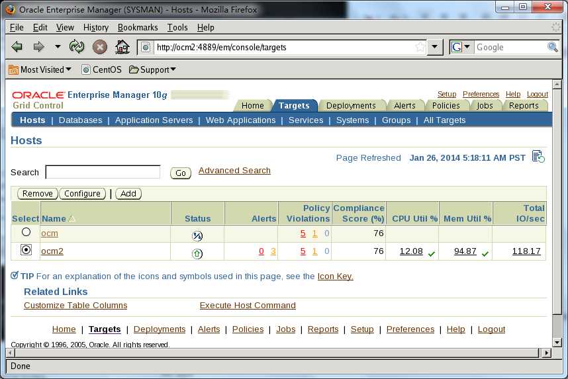Click vertical scrollbar down arrow
Screen dimensions: 568x379
[557, 342]
